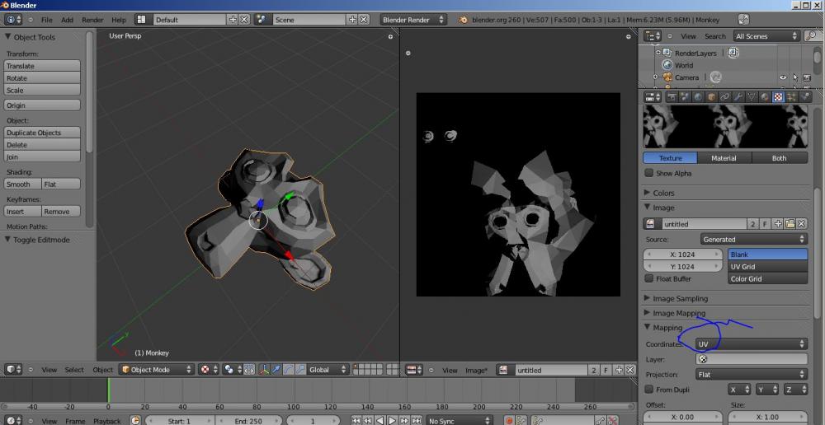Screen dimensions: 825x425
Task: Add a new image with plus icon in Image panel
Action: tap(778, 224)
